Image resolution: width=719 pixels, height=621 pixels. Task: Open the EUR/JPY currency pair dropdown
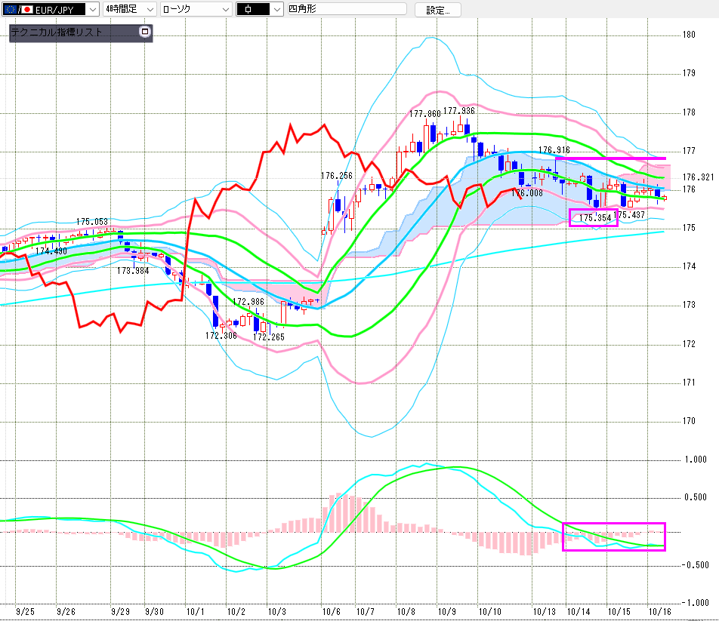pyautogui.click(x=92, y=10)
